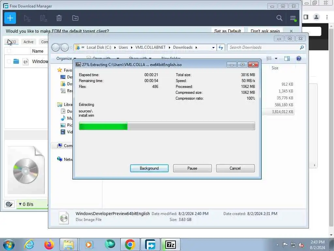Dismiss the FDM default torrent banner
This screenshot has height=251, width=334.
pyautogui.click(x=291, y=31)
